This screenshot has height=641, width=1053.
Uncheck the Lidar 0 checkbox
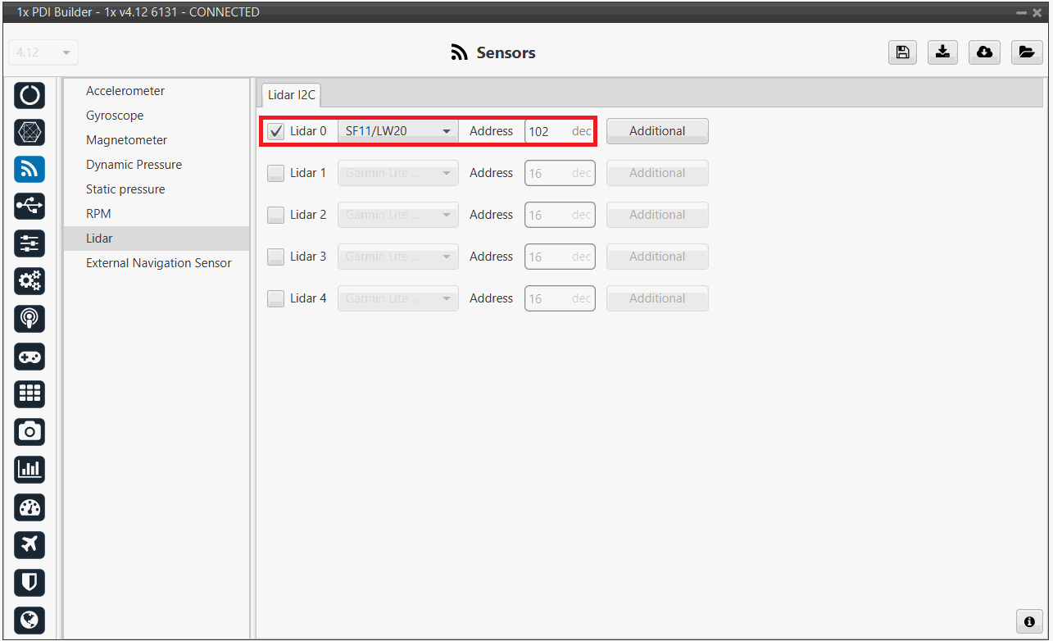[276, 131]
